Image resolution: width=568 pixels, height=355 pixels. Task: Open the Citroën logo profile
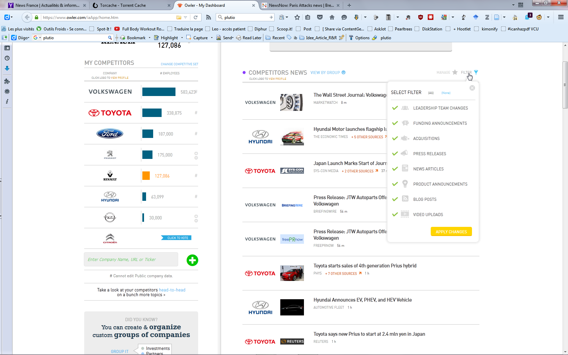coord(110,238)
